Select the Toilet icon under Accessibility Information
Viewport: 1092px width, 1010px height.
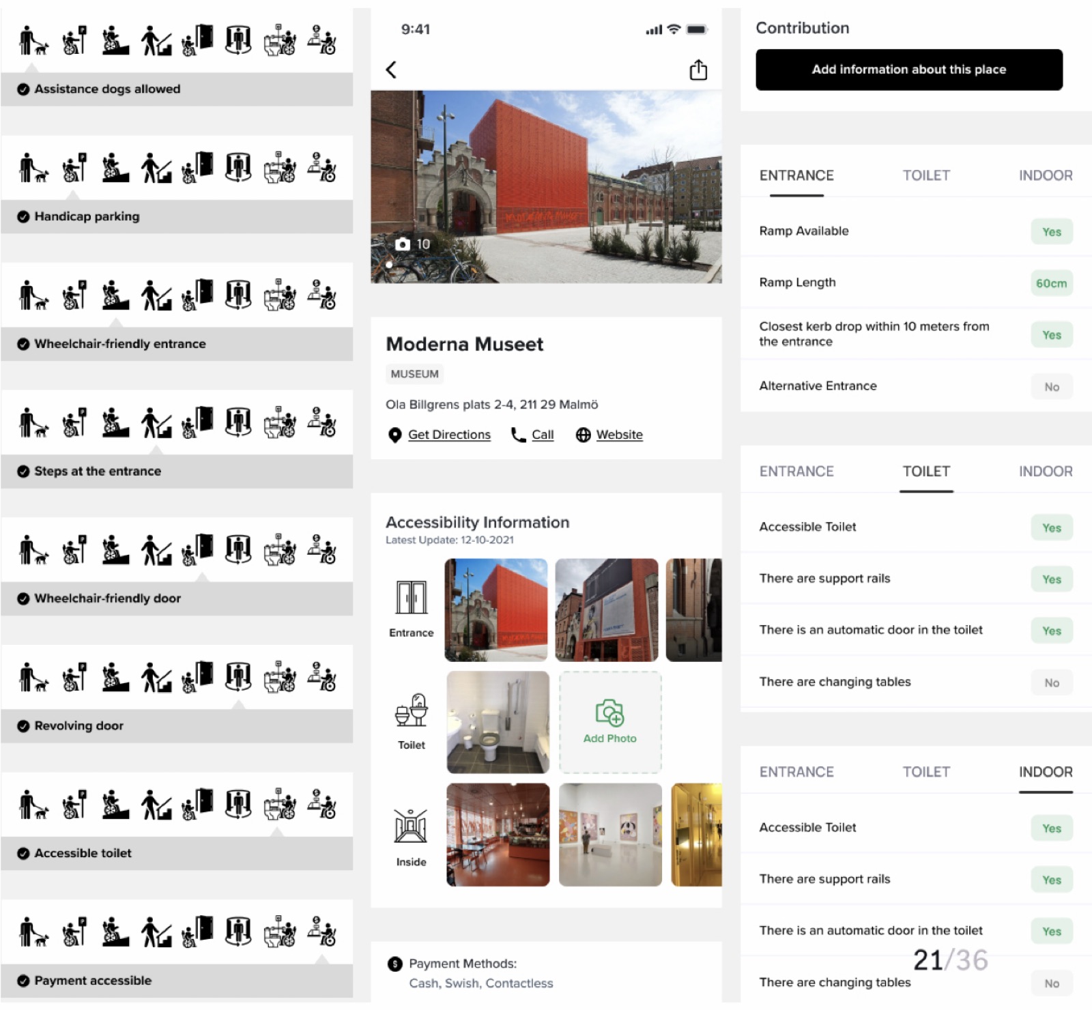pyautogui.click(x=412, y=710)
